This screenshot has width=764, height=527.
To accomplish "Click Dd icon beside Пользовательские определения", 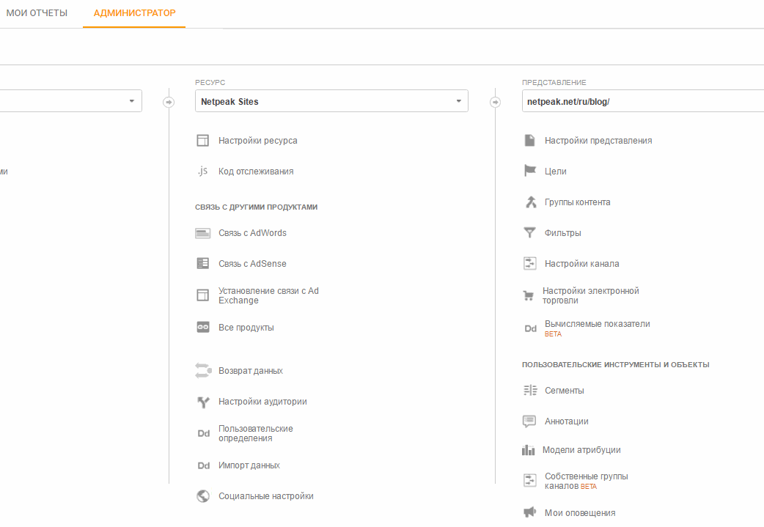I will tap(204, 433).
